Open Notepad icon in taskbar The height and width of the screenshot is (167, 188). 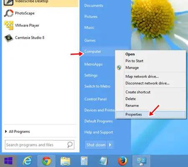[104, 161]
